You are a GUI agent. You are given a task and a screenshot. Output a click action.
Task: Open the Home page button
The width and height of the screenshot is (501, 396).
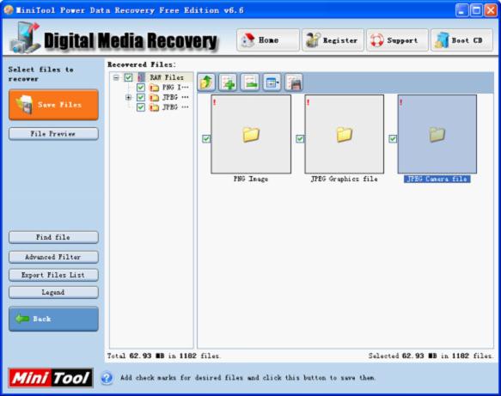pos(268,40)
